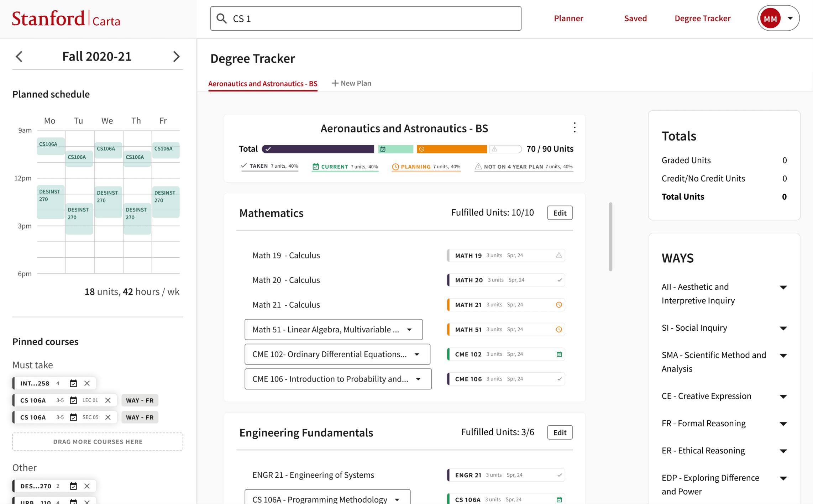Screen dimensions: 813x504
Task: Click calendar icon on DES...270 course
Action: (73, 486)
